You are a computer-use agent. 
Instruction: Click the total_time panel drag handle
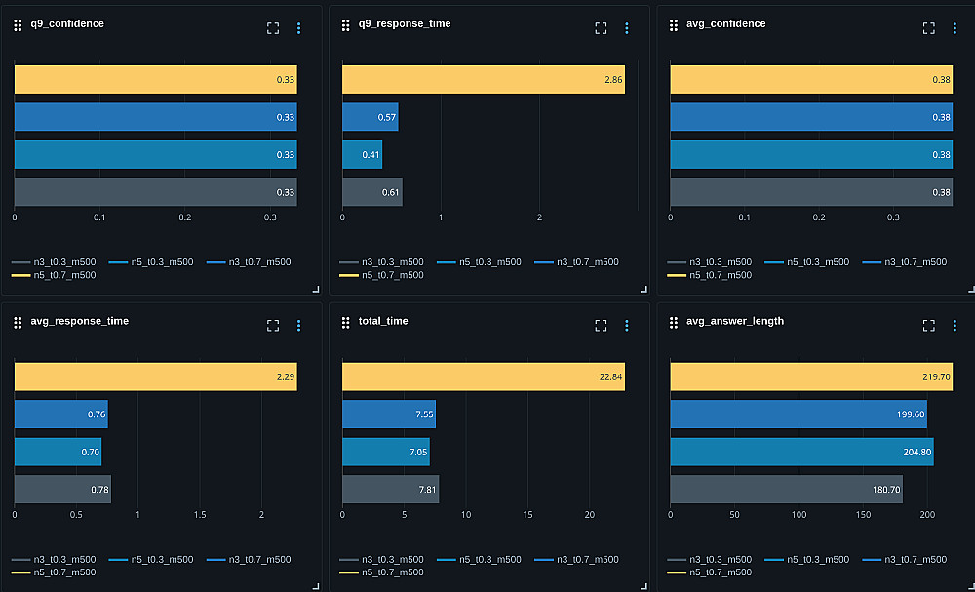pos(346,323)
